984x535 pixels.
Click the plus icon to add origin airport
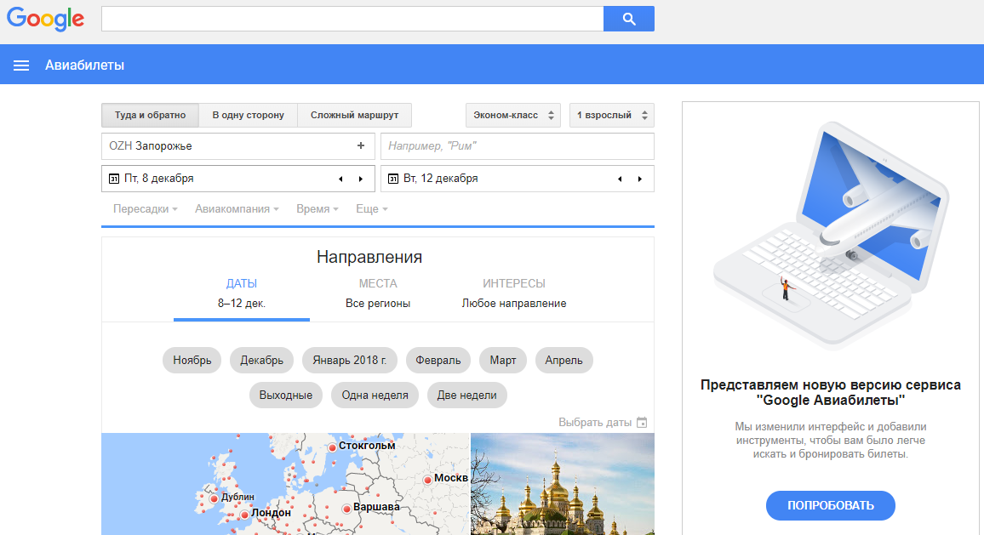[x=361, y=145]
